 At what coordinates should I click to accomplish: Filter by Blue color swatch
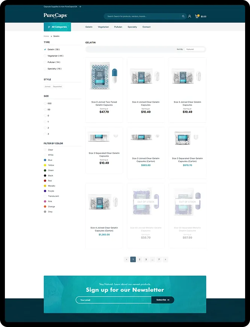click(x=45, y=160)
